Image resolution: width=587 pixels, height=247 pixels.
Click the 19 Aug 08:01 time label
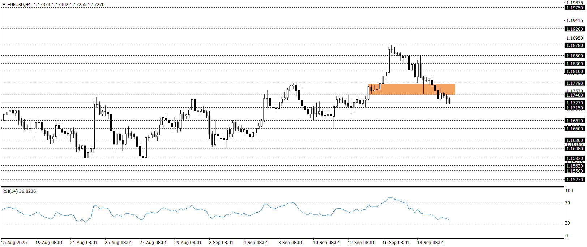pyautogui.click(x=49, y=242)
